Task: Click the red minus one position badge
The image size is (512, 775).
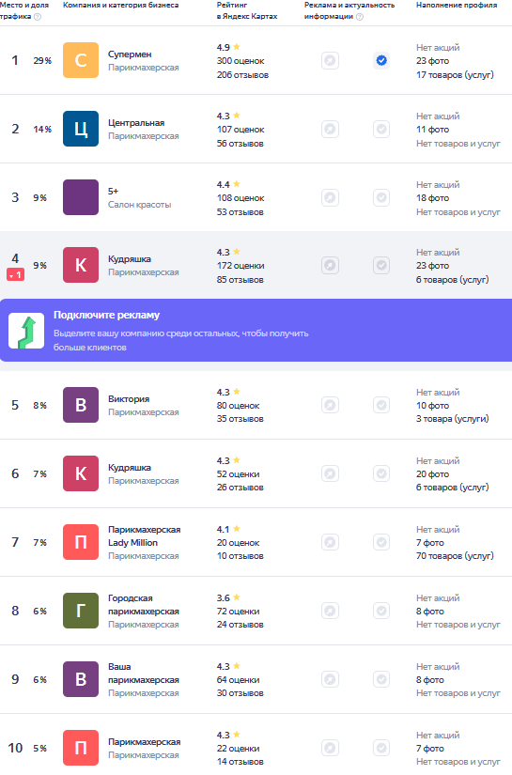Action: click(x=15, y=275)
